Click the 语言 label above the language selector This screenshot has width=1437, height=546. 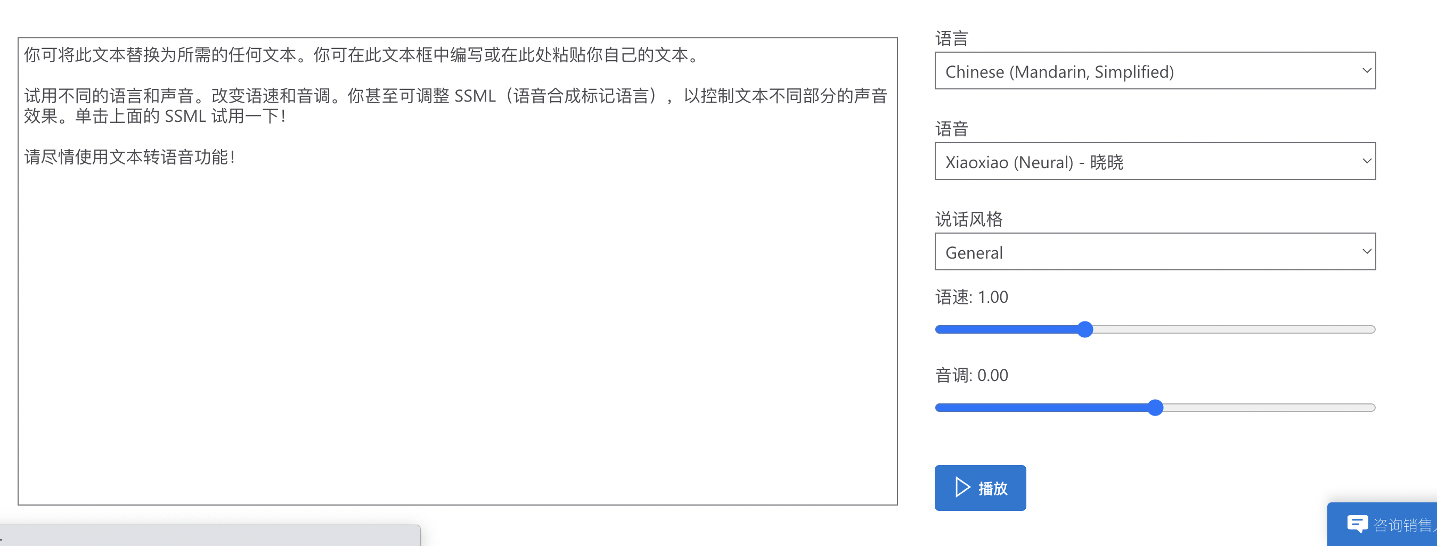point(951,37)
